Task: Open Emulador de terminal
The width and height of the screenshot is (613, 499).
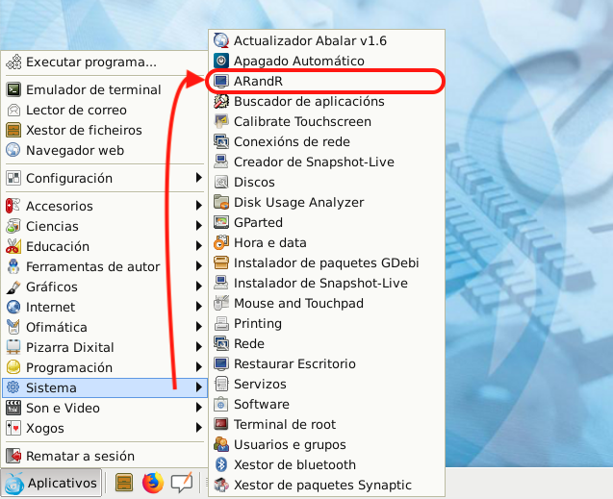Action: pyautogui.click(x=93, y=89)
